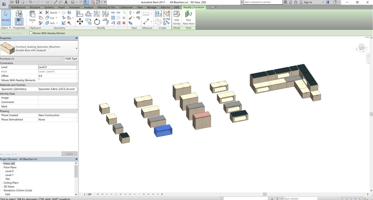Click the ViewCube in the 3D view
This screenshot has height=200, width=373.
pos(362,48)
